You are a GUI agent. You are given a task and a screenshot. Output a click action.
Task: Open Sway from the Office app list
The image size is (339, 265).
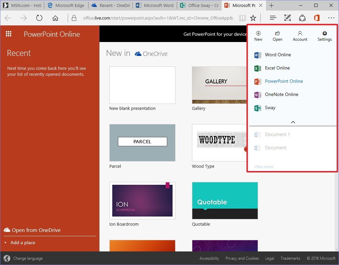click(x=270, y=108)
